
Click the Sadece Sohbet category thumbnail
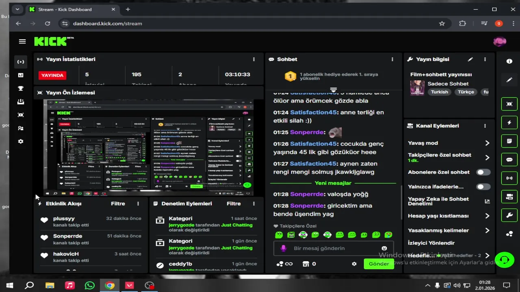[x=417, y=88]
